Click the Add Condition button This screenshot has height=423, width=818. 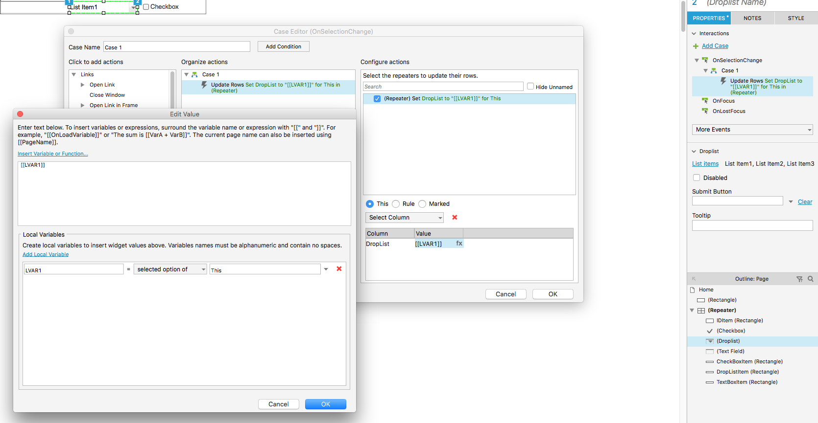(283, 46)
